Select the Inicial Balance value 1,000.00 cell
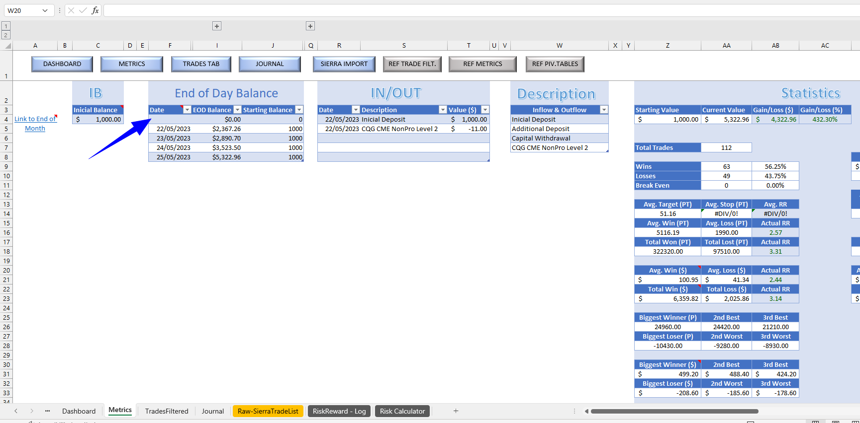 98,119
